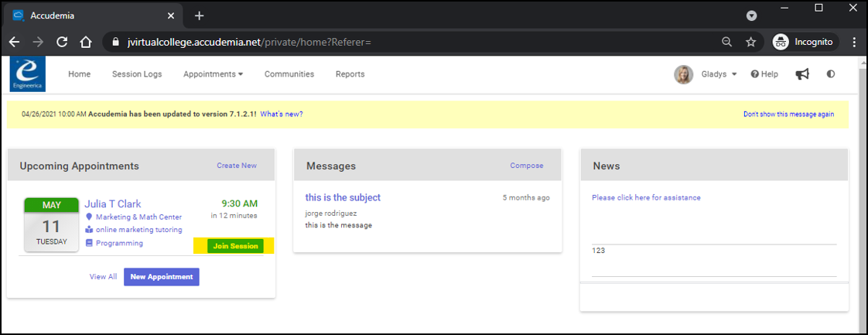Click the Help question mark icon

pyautogui.click(x=754, y=74)
